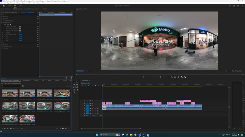This screenshot has height=137, width=245.
Task: Click the New Bin folder icon
Action: click(x=63, y=129)
